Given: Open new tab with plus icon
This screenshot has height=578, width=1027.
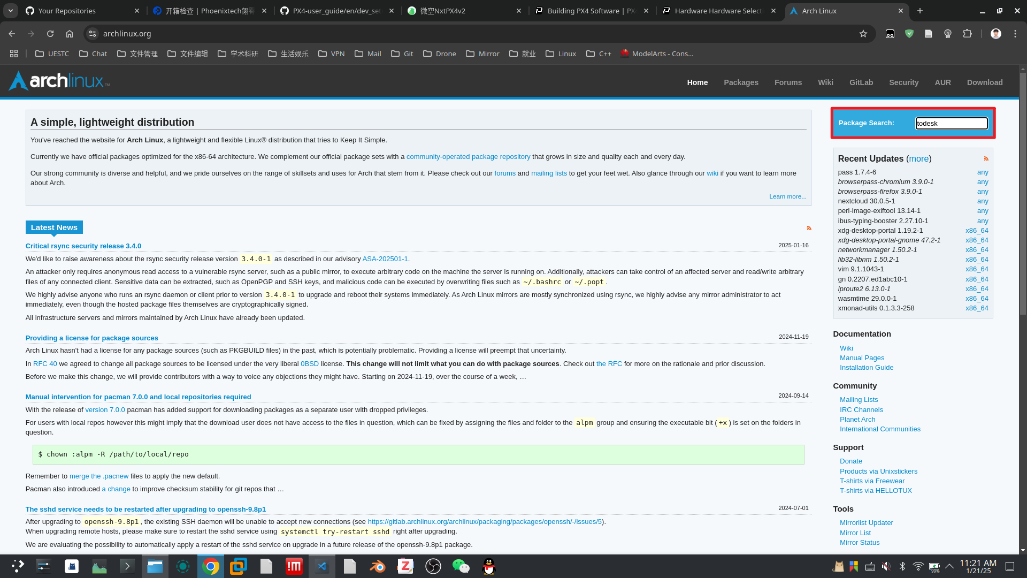Looking at the screenshot, I should [x=920, y=11].
